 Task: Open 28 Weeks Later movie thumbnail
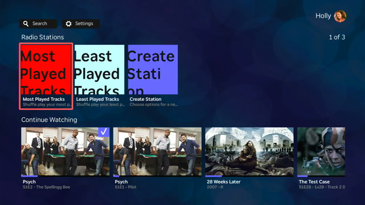pos(249,151)
